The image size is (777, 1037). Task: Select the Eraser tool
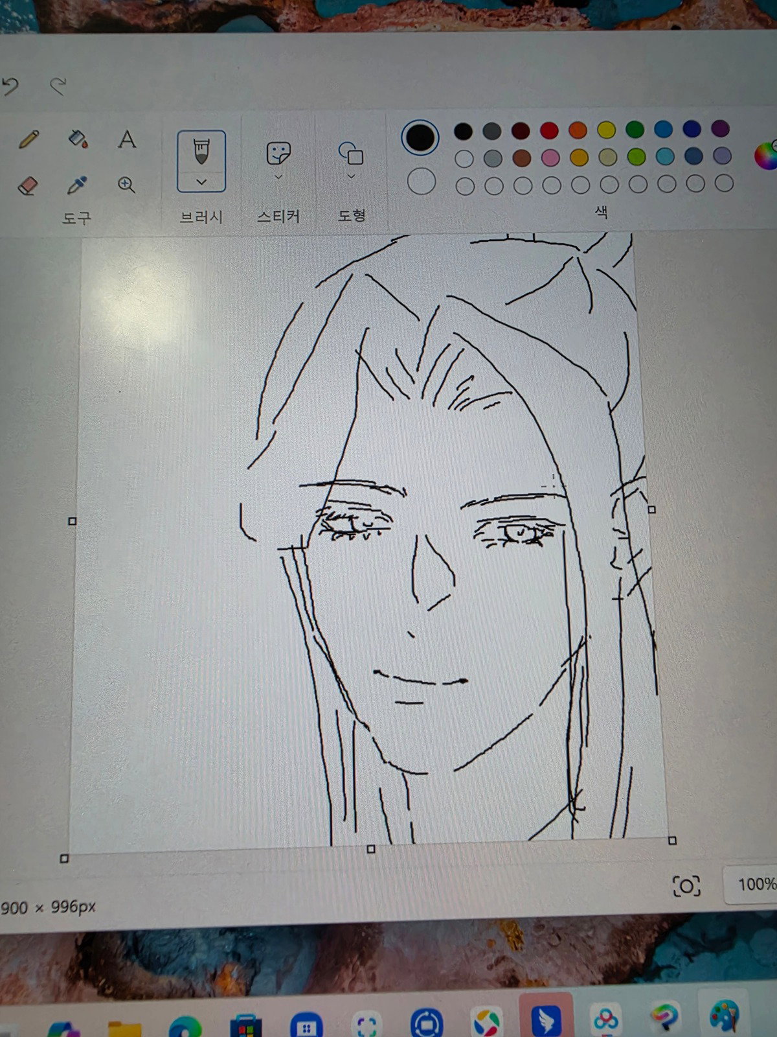point(27,186)
